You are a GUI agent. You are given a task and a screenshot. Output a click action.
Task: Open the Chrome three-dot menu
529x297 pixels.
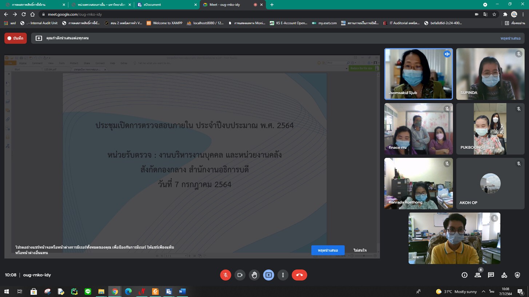(x=523, y=14)
